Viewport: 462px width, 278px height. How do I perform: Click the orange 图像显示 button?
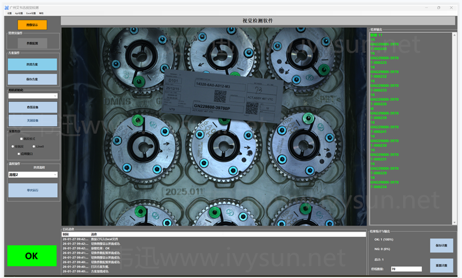[x=32, y=25]
